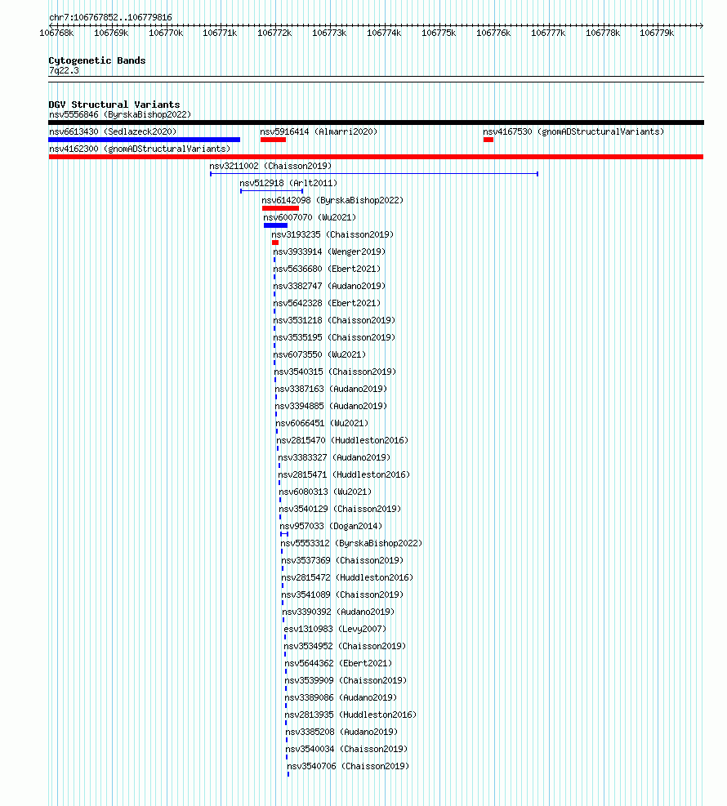Click nsv2815472 (Huddleston2016) label

coord(347,578)
